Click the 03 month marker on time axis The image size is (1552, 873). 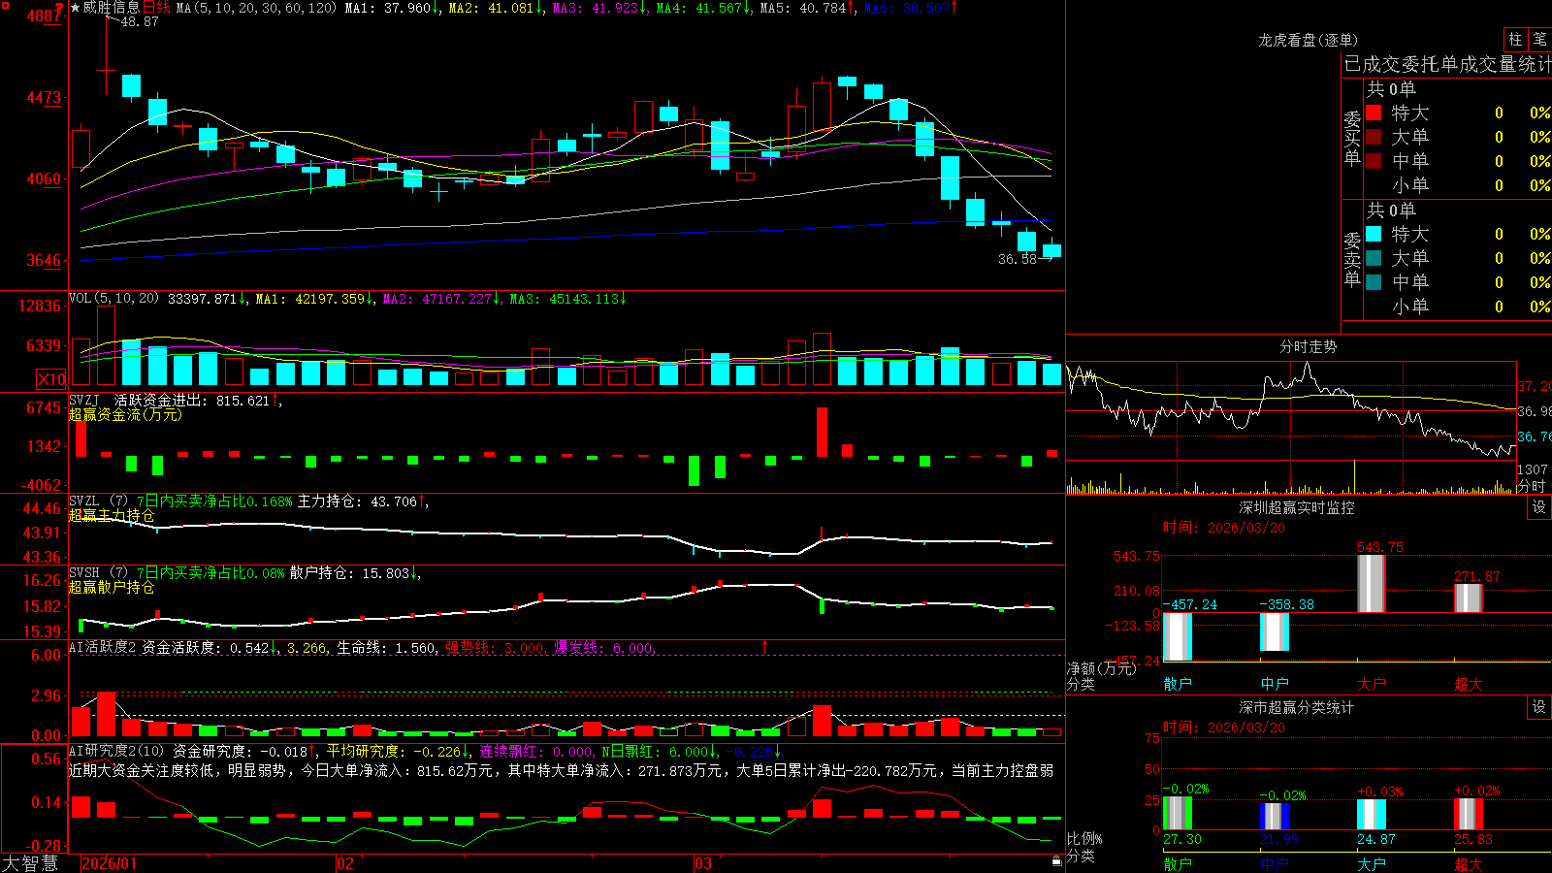coord(703,863)
